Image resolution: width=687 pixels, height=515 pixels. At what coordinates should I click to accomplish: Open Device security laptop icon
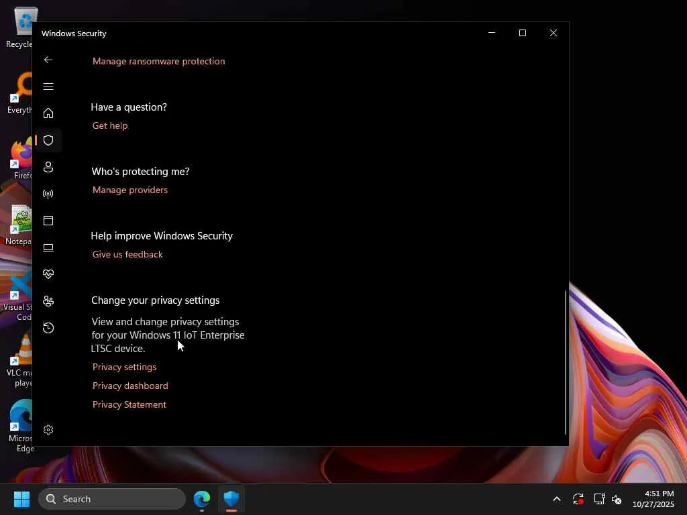click(48, 247)
